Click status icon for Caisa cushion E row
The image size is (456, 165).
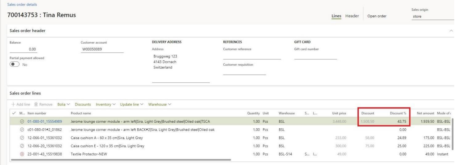(22, 146)
